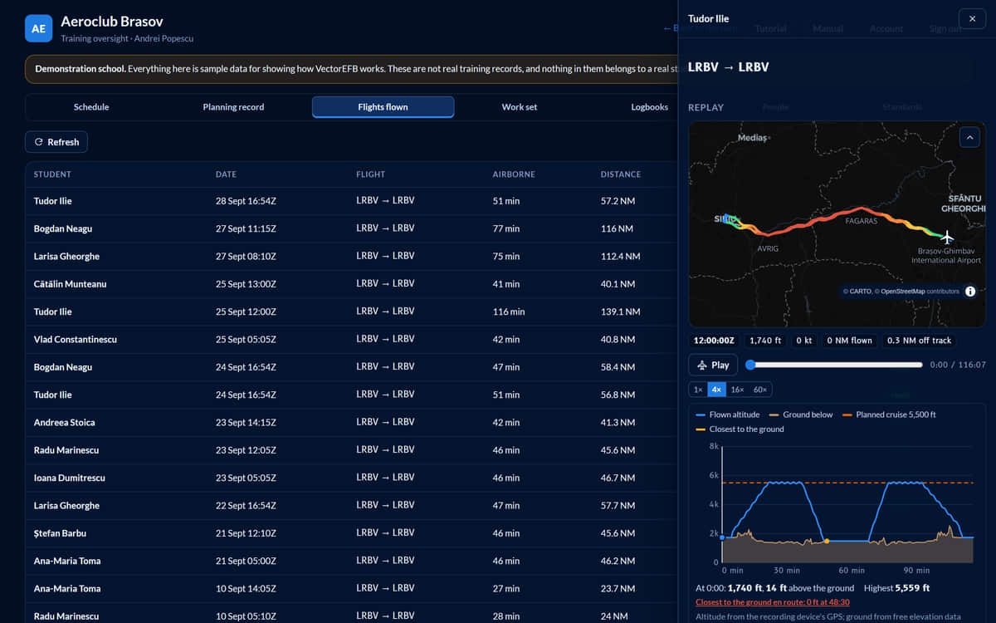This screenshot has width=996, height=623.
Task: Select the Cătălin Munteanu flight row
Action: point(352,284)
